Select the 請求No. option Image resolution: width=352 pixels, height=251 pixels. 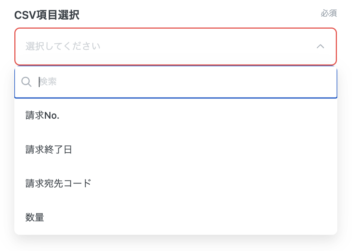pyautogui.click(x=43, y=116)
